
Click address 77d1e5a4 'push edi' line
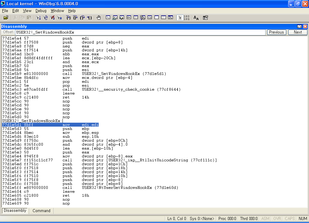coord(46,38)
